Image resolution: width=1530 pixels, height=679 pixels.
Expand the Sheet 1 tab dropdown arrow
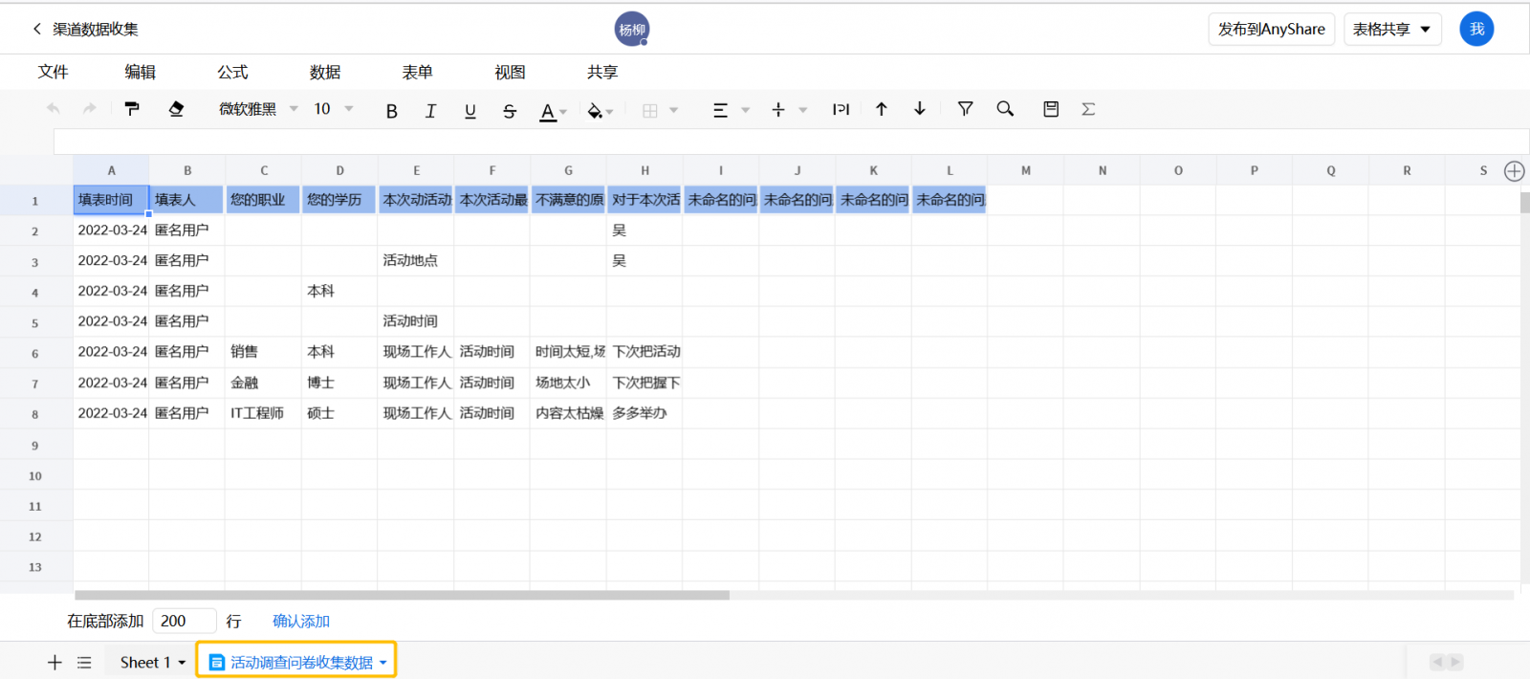coord(182,663)
